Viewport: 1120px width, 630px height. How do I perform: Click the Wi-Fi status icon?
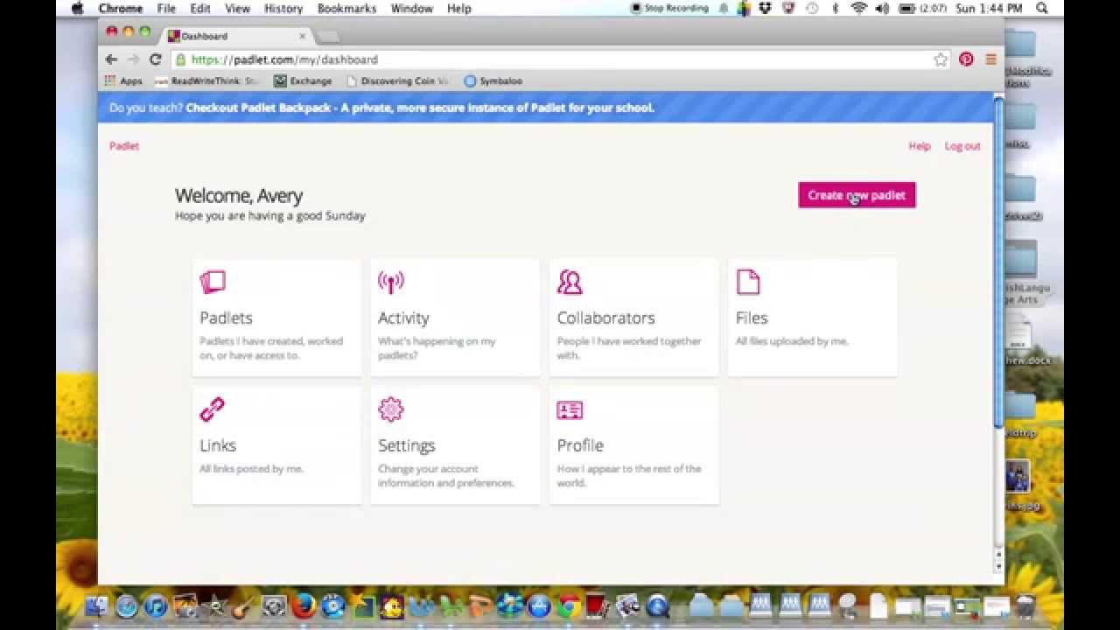coord(859,8)
